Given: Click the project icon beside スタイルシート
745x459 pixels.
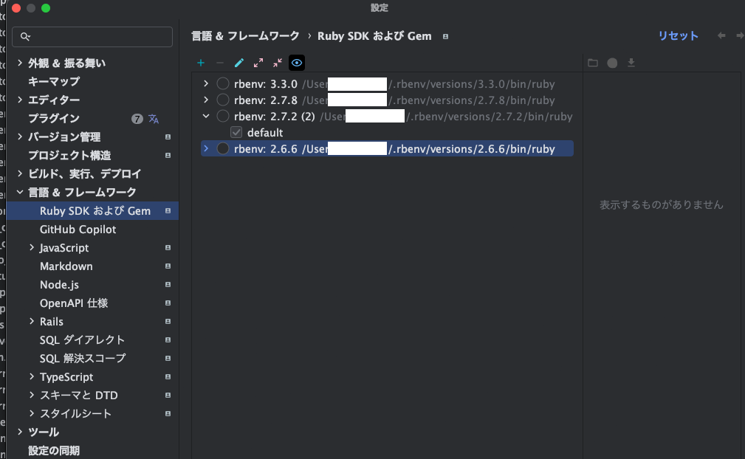Looking at the screenshot, I should (x=168, y=413).
